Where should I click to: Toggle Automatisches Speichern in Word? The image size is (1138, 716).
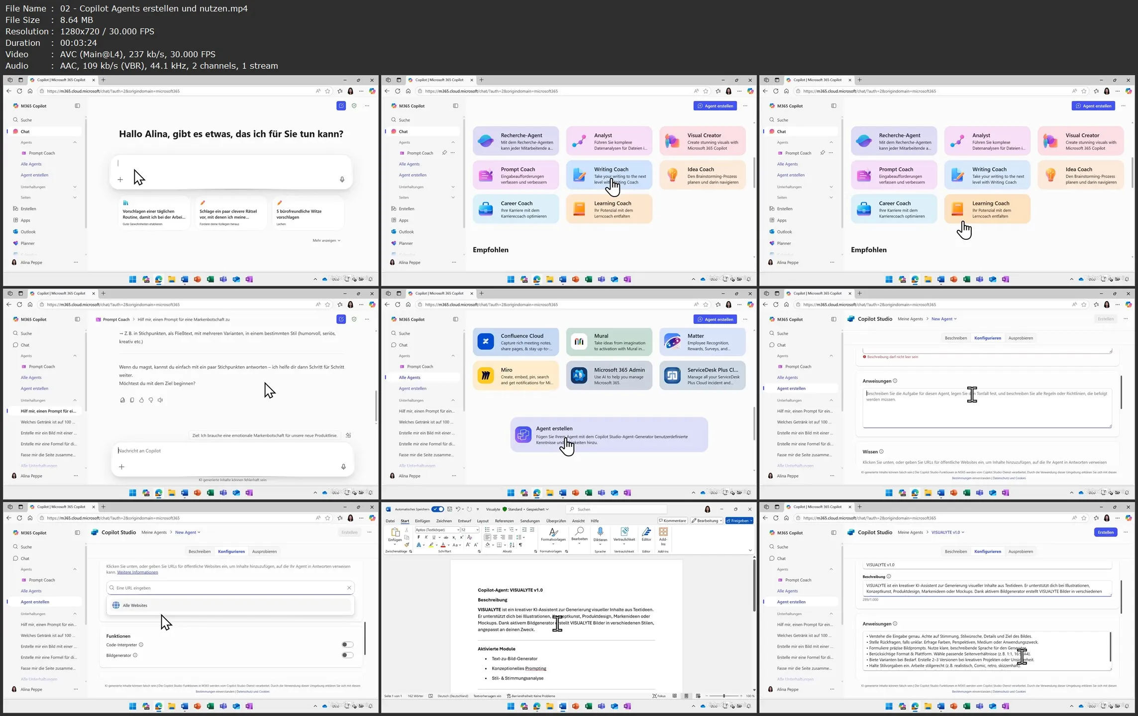[x=438, y=509]
